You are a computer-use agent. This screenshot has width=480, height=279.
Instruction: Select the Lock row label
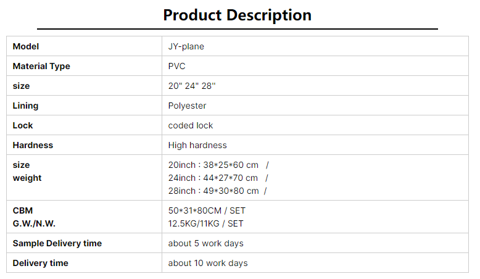click(x=23, y=125)
